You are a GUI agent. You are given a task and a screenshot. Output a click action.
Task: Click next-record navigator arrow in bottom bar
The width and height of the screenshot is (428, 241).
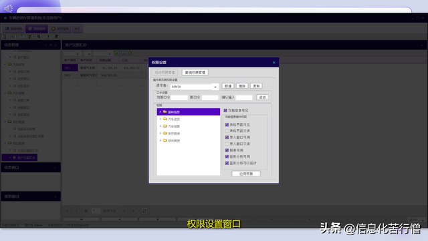pos(158,219)
